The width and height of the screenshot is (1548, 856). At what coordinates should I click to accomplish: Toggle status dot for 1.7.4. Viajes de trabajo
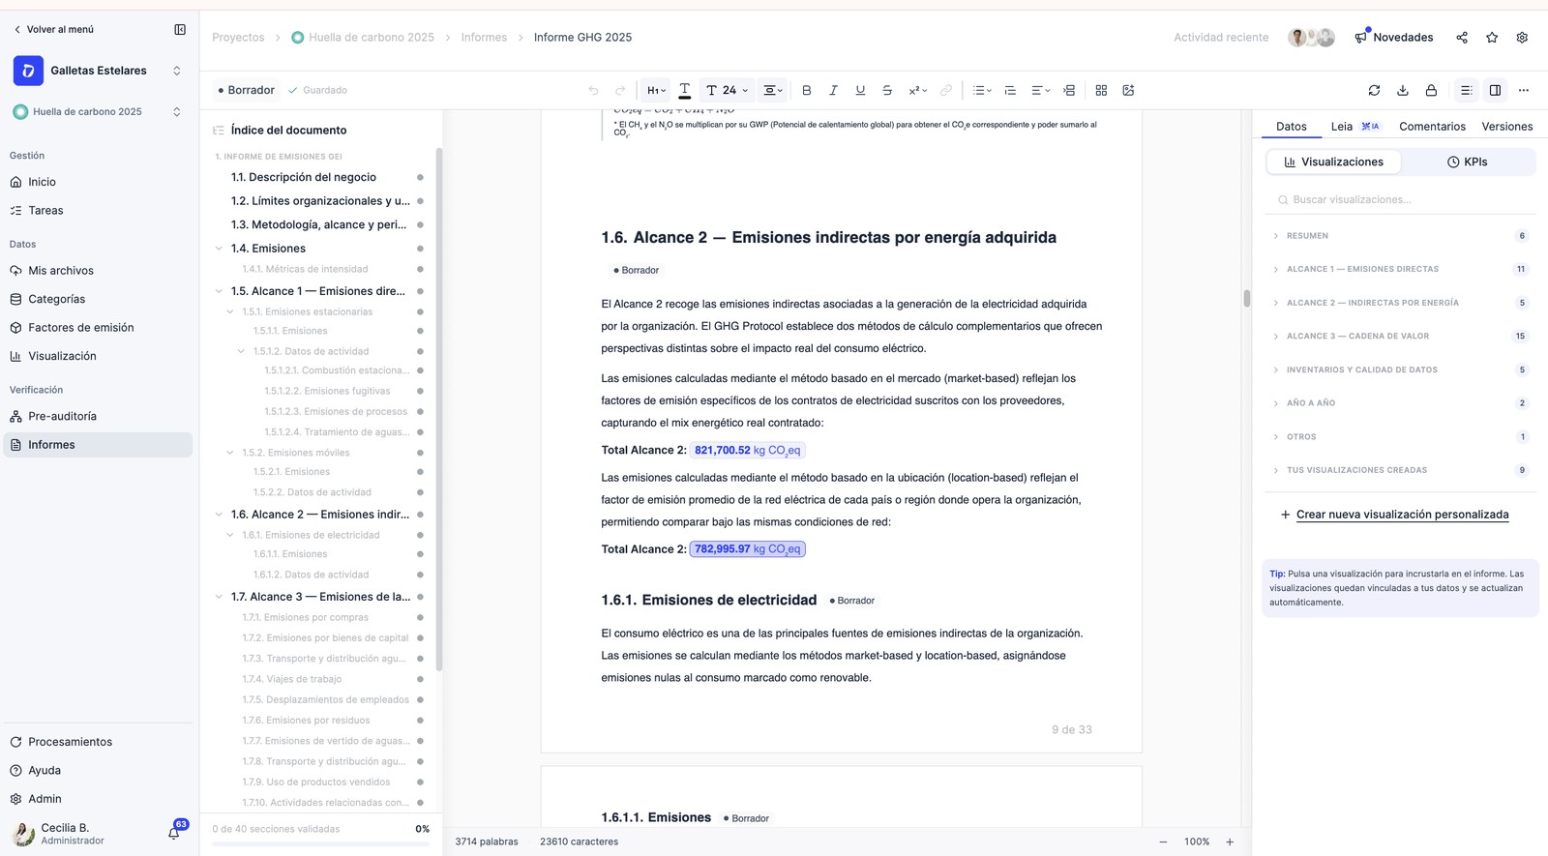point(420,679)
